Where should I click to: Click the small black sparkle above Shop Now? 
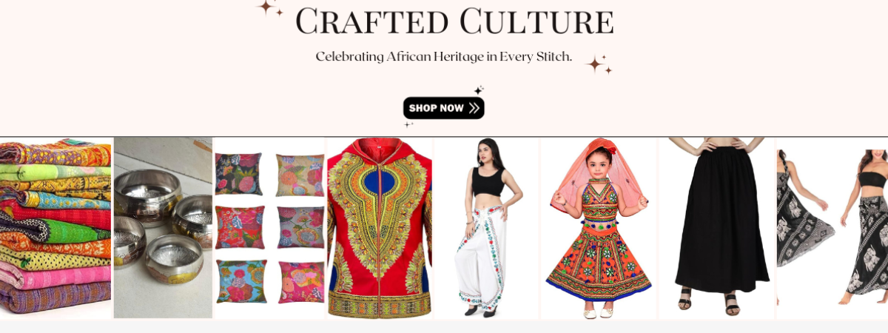[x=479, y=90]
